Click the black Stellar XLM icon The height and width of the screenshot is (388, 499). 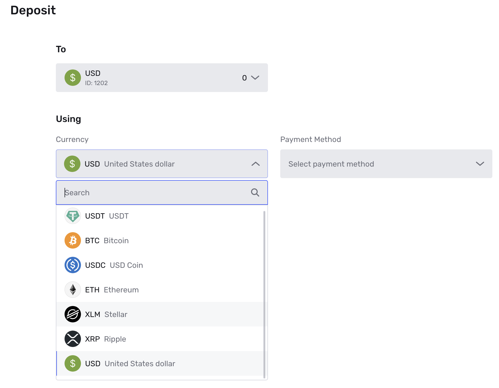pyautogui.click(x=73, y=314)
